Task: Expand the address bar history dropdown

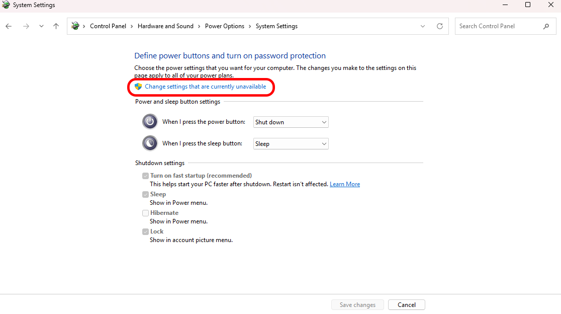Action: tap(423, 26)
